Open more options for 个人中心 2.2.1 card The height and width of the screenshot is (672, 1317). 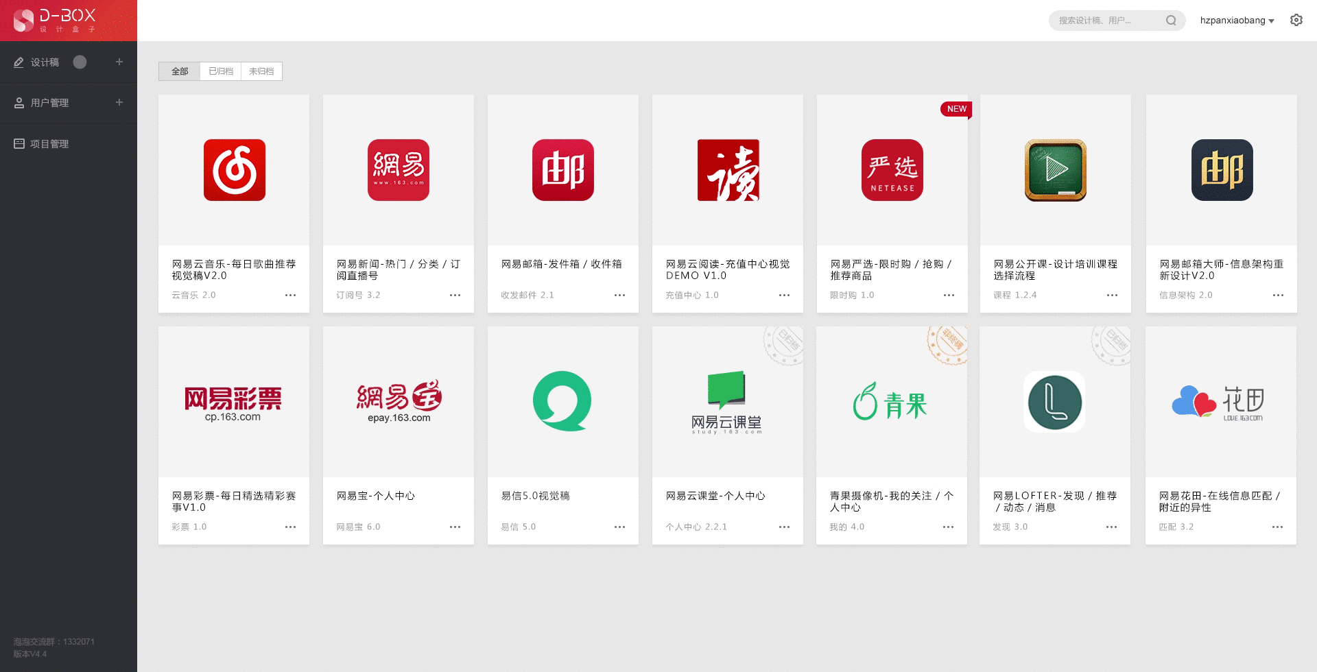785,527
